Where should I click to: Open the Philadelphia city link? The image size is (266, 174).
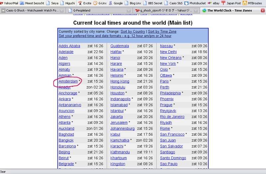[170, 93]
